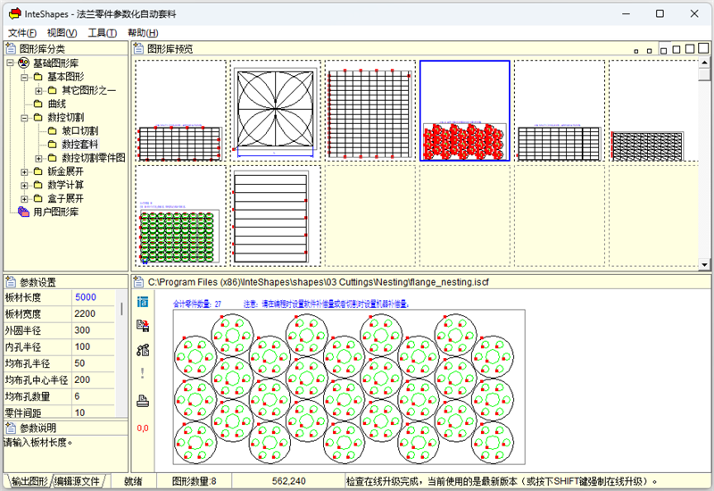Click the 外圆半径 value 300
The height and width of the screenshot is (491, 714).
pos(93,330)
